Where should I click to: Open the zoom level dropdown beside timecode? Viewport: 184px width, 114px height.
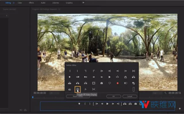tap(54, 93)
